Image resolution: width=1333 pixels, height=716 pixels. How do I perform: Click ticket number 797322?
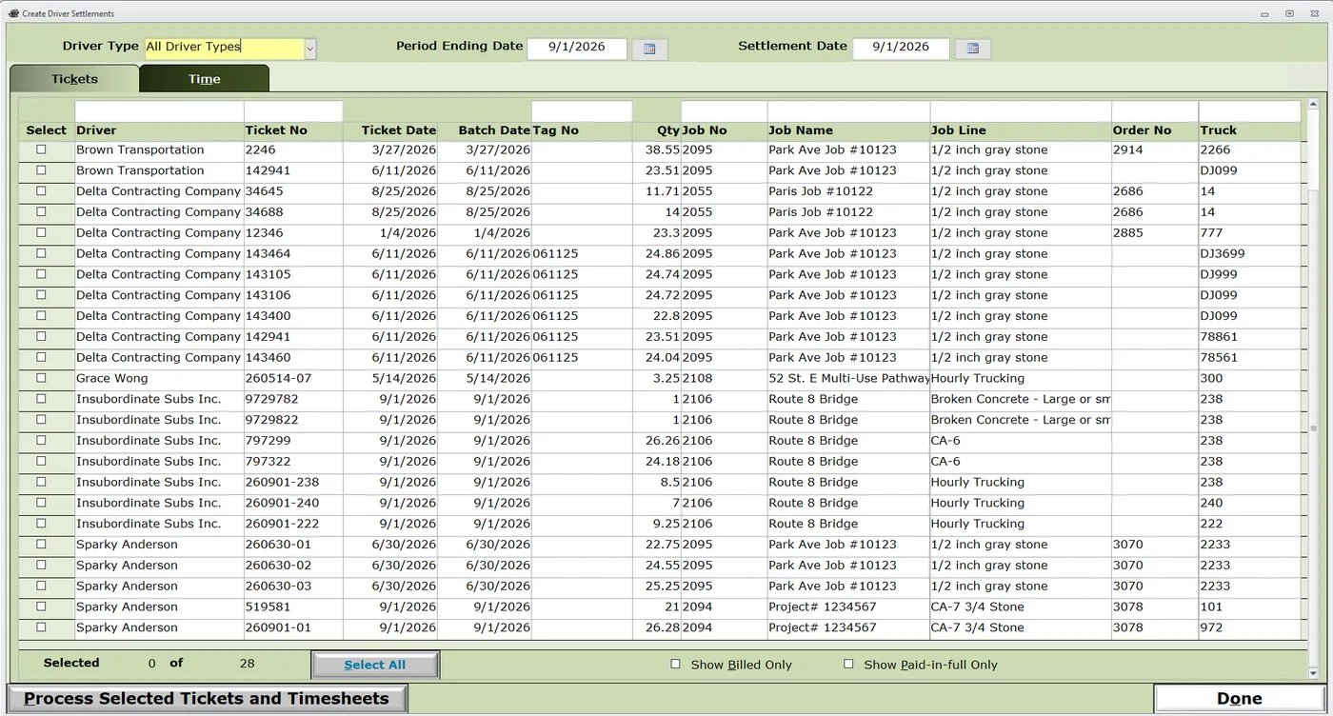coord(293,461)
